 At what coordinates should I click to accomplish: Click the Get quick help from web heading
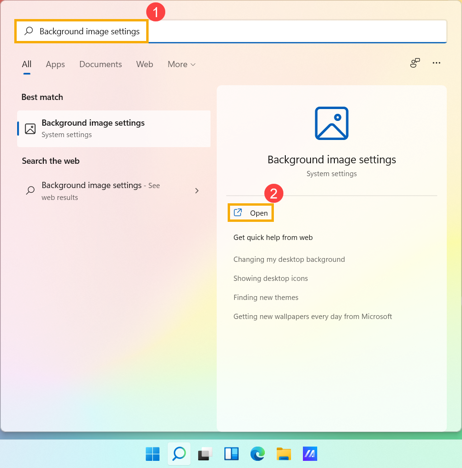(273, 238)
